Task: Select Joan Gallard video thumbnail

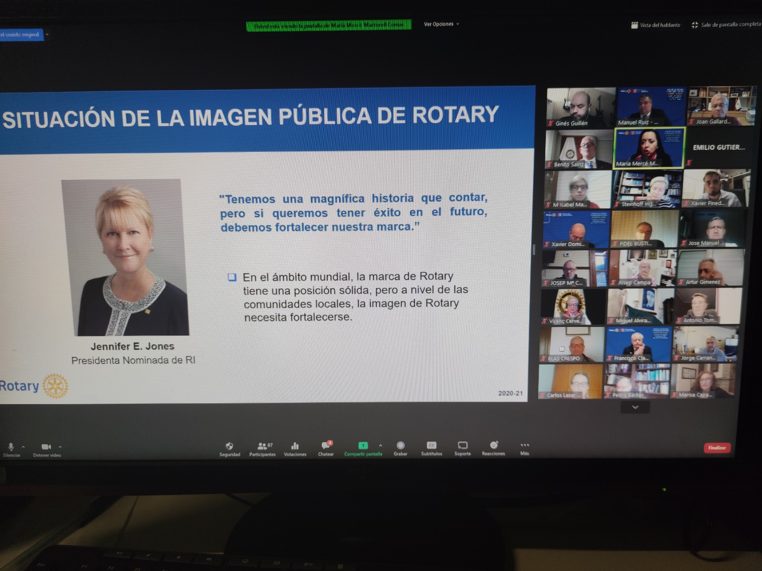Action: click(722, 106)
